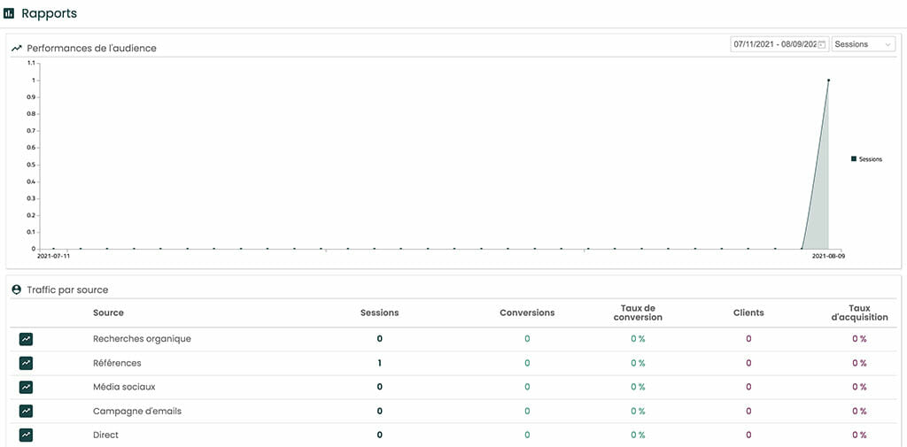The image size is (907, 447).
Task: Click Recherches organique sessions value
Action: [x=379, y=339]
